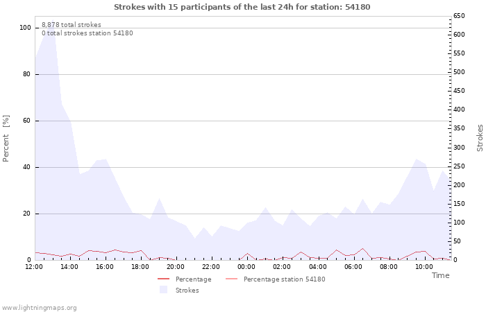Click the Time axis title
This screenshot has height=312, width=486.
point(440,275)
